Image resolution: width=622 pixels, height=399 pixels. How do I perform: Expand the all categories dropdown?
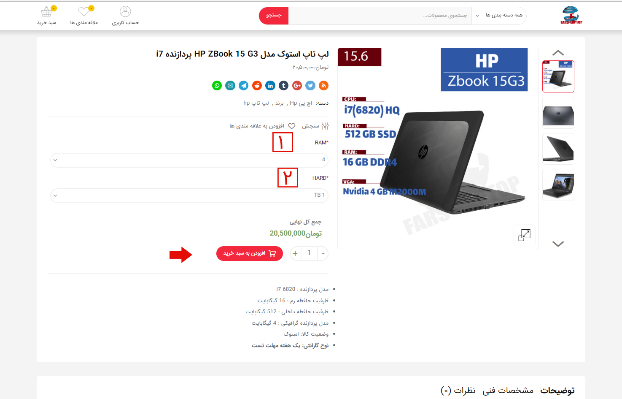pyautogui.click(x=499, y=16)
